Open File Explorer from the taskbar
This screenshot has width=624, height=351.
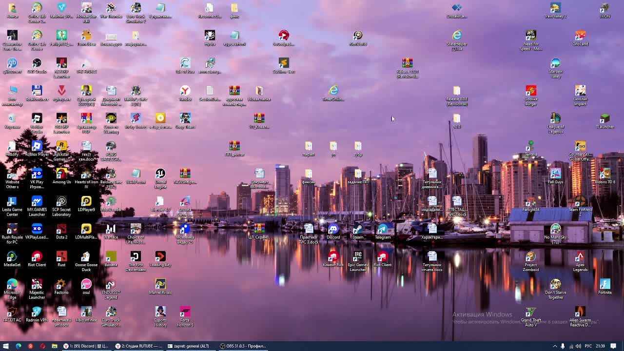[x=55, y=346]
